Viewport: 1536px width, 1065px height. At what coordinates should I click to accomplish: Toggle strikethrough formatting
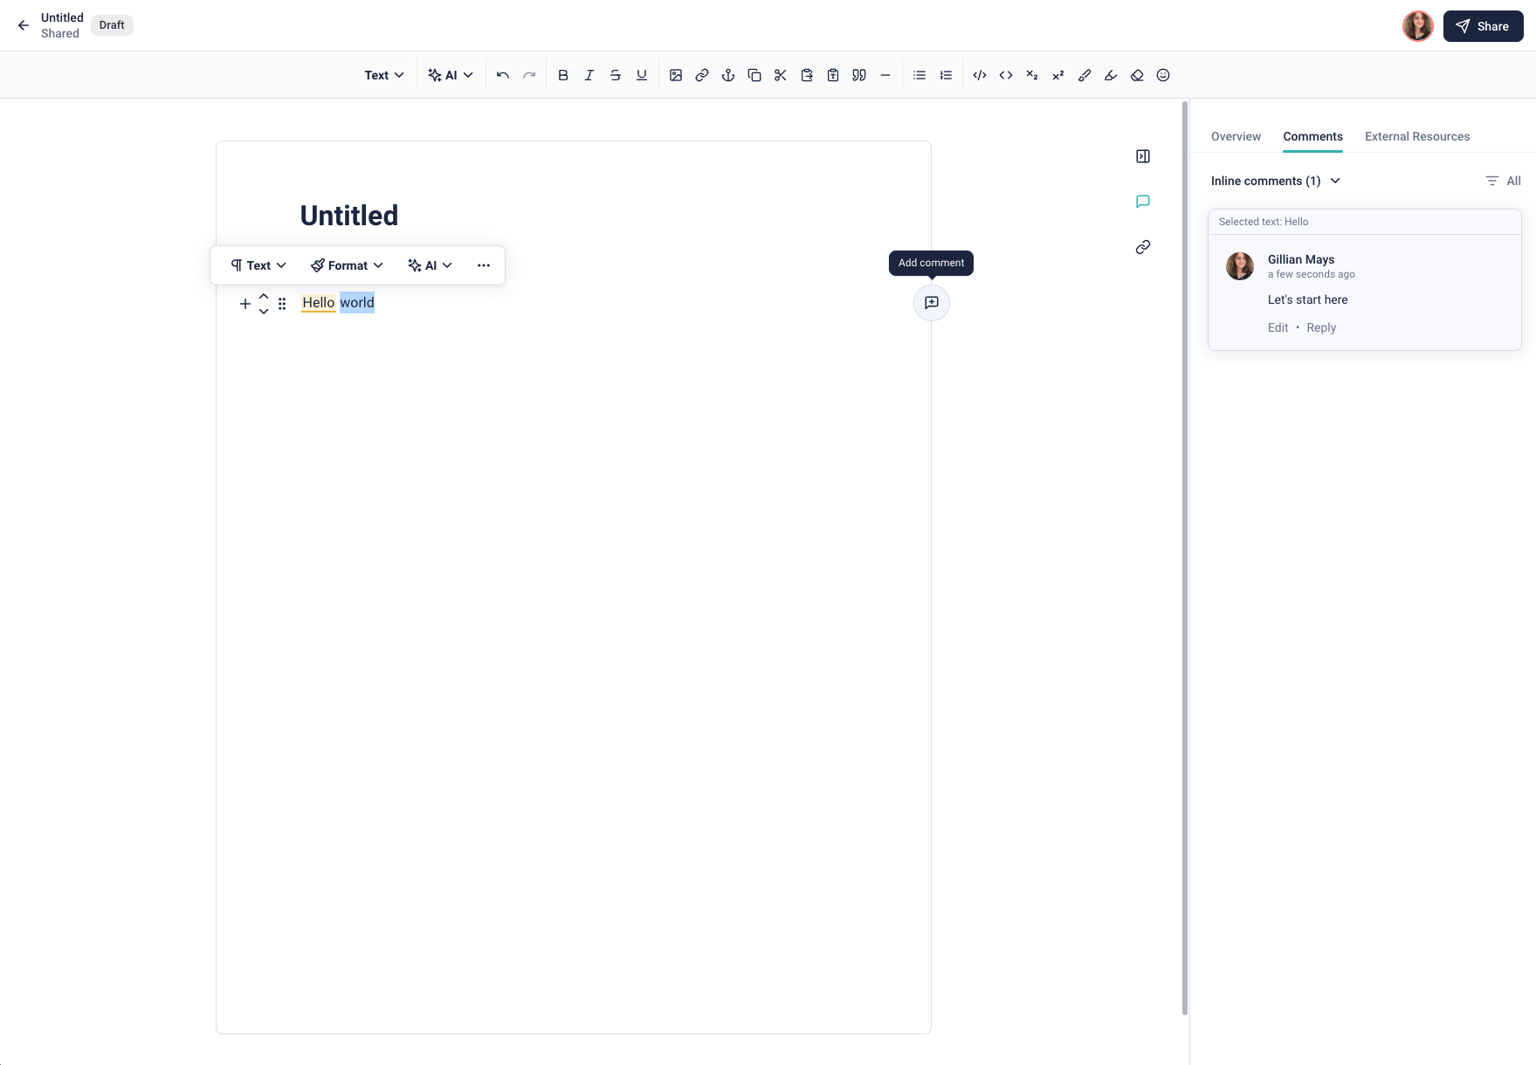coord(616,75)
